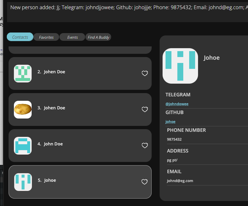Click Johoe's small avatar in contact list
Screen dimensions: 248x206
click(x=23, y=182)
